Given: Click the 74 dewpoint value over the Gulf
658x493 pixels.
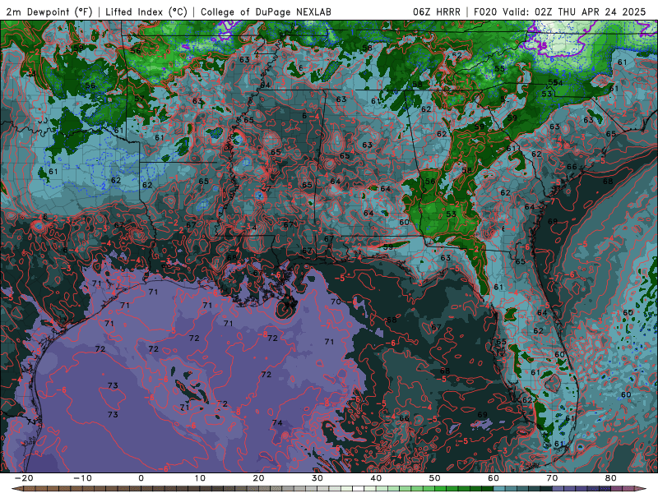Looking at the screenshot, I should 277,422.
